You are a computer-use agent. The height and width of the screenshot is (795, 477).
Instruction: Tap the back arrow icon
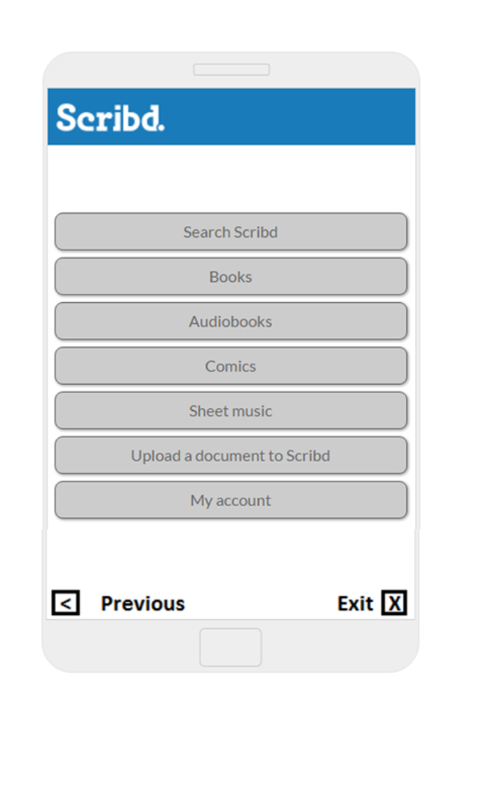[66, 603]
